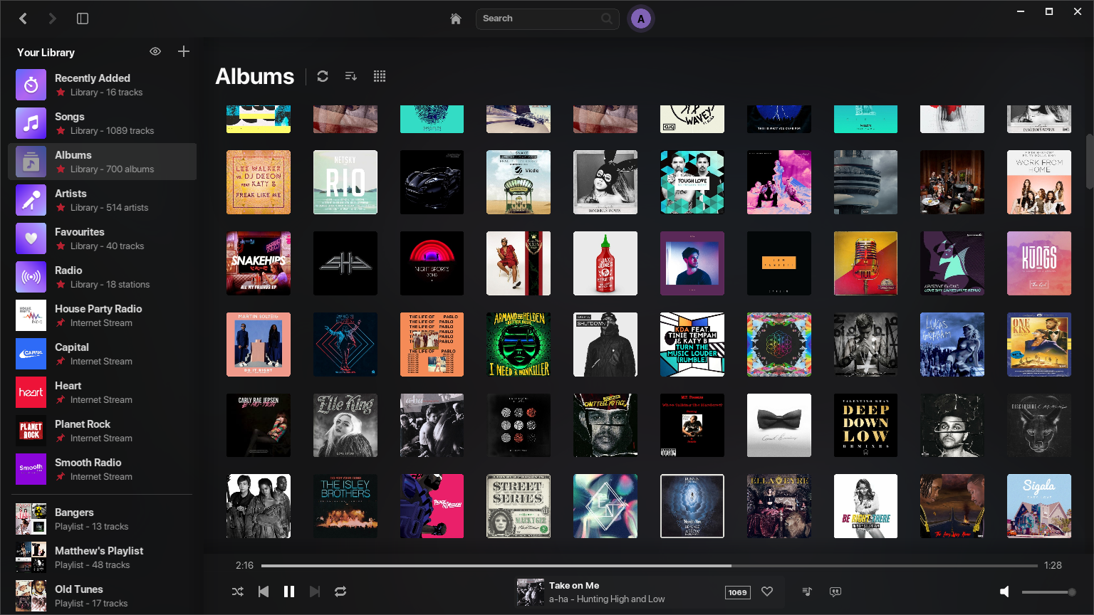
Task: Click the 1069 track count badge
Action: 738,592
